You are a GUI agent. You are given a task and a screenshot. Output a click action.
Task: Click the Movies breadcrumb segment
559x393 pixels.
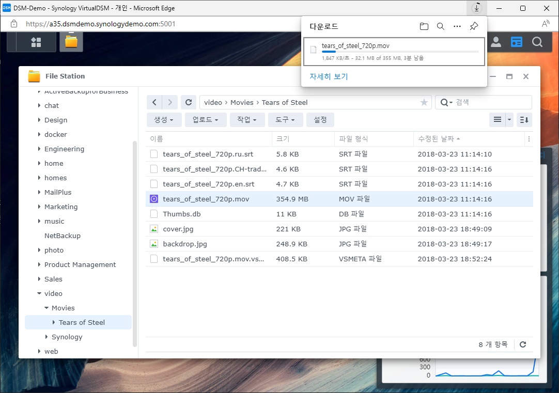click(x=242, y=103)
